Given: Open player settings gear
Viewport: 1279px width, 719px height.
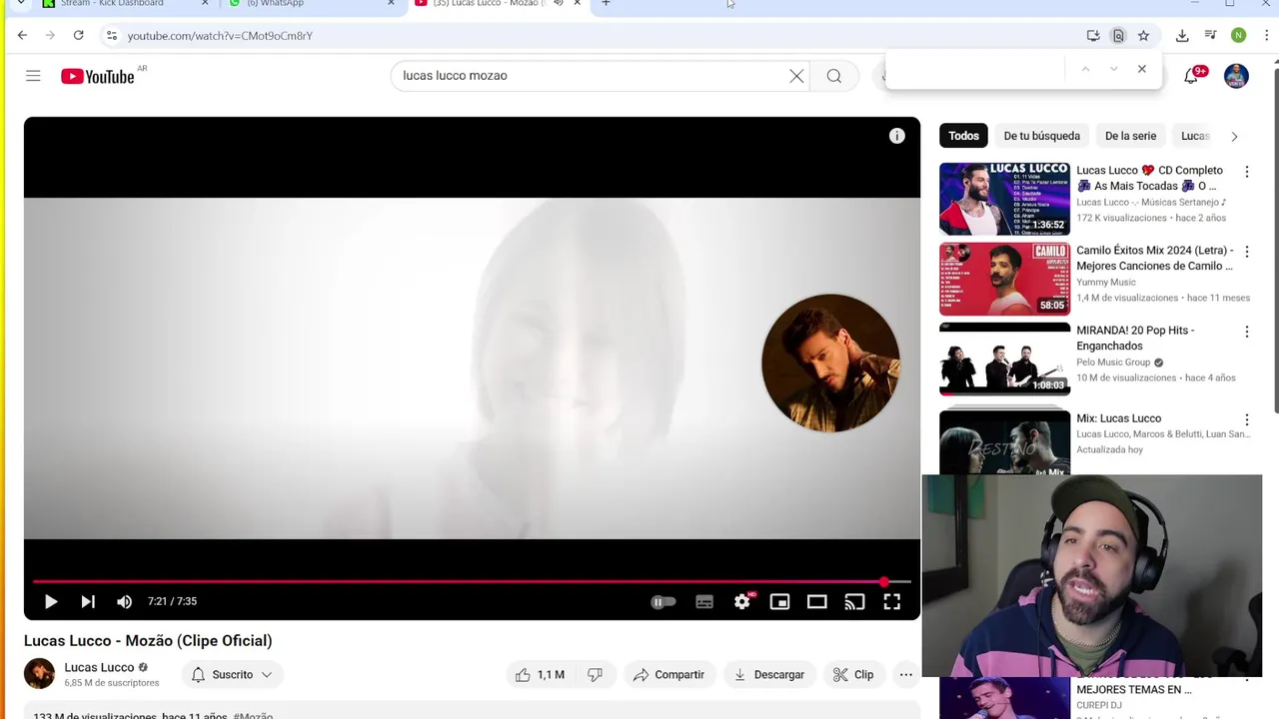Looking at the screenshot, I should click(741, 602).
